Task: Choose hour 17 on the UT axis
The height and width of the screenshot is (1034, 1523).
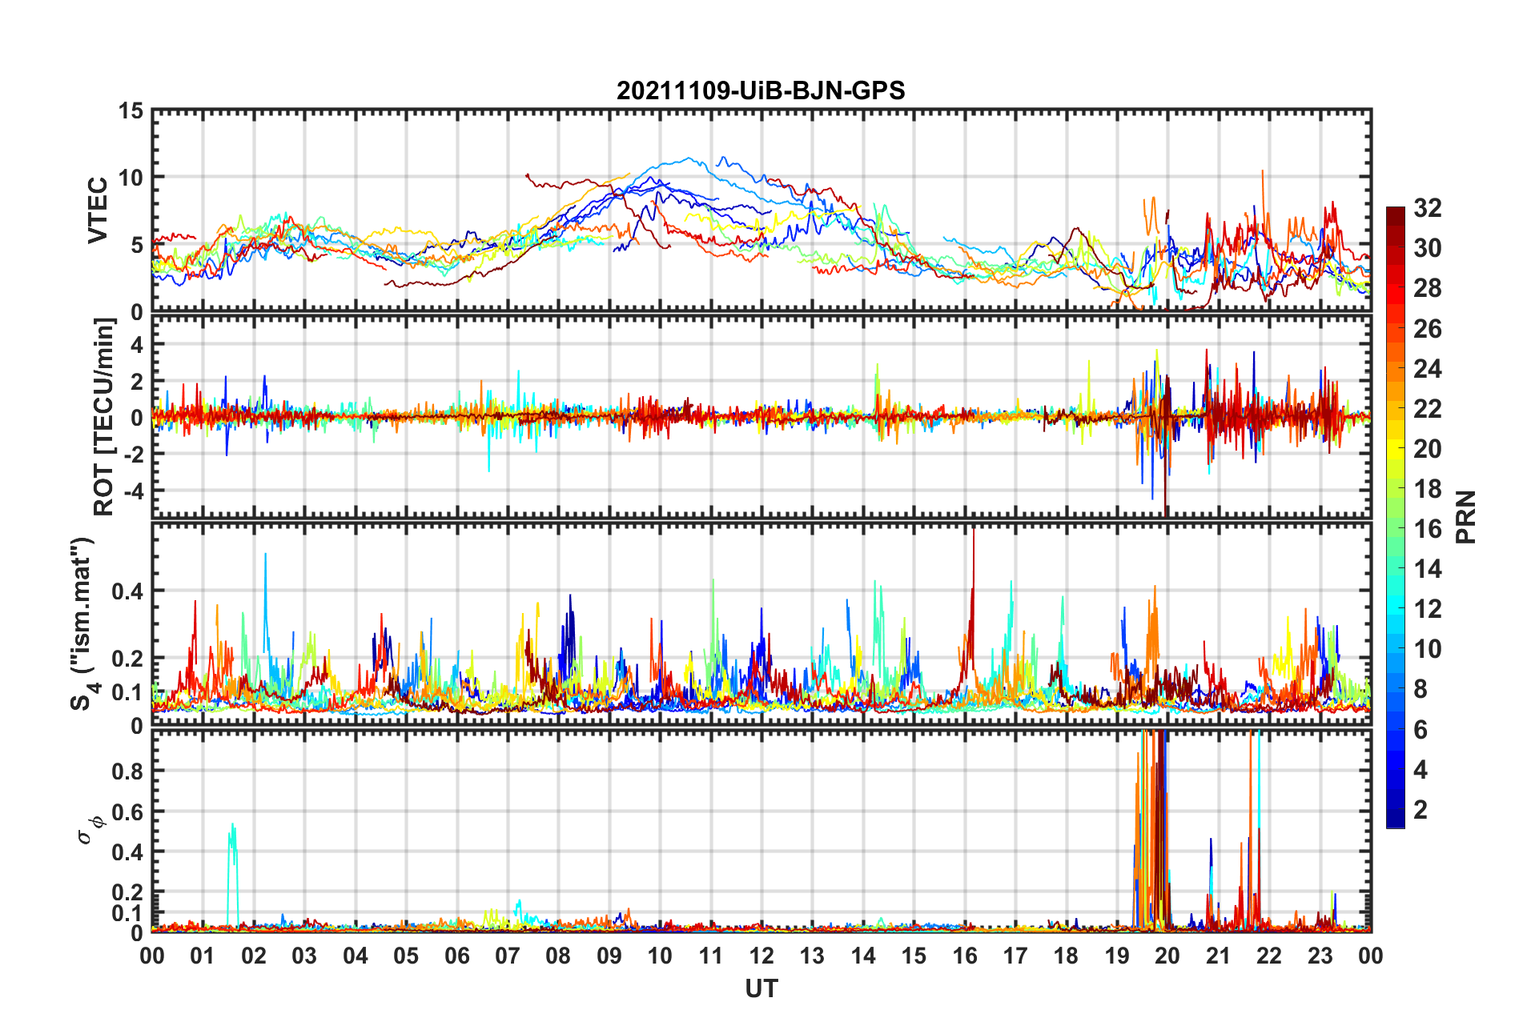Action: 1015,956
